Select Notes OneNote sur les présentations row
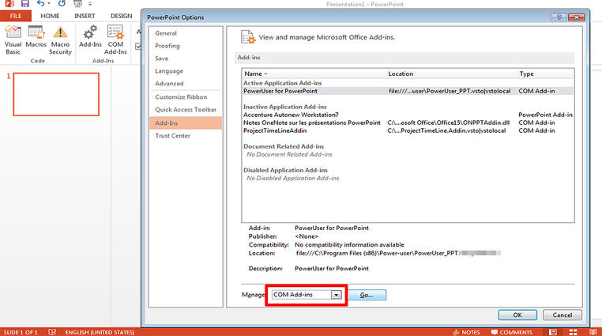This screenshot has height=336, width=602. pos(408,123)
